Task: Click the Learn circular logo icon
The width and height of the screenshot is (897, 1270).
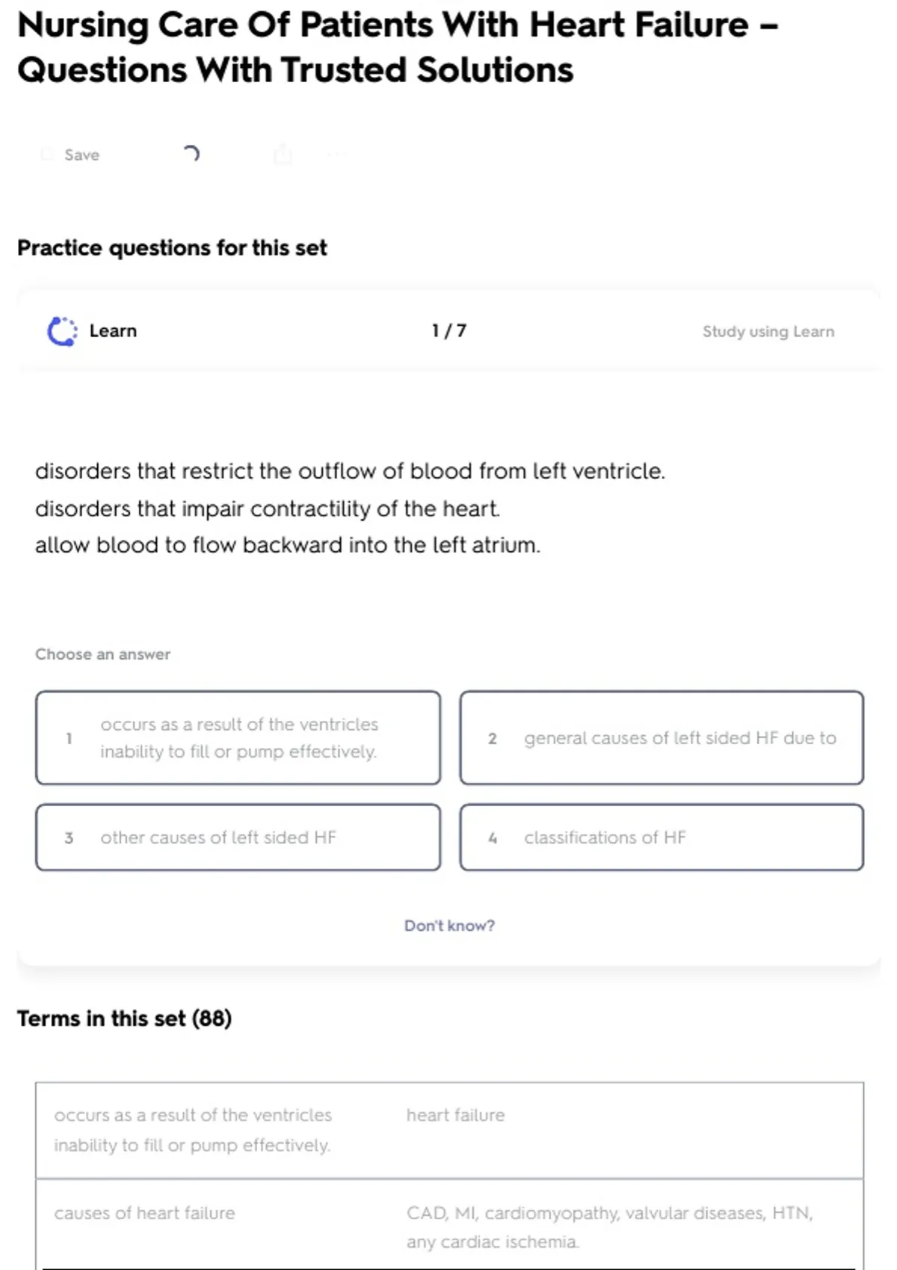Action: (62, 331)
